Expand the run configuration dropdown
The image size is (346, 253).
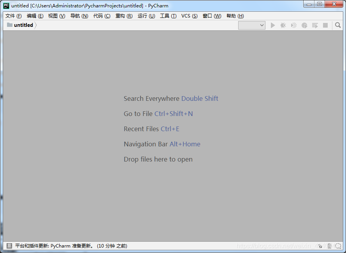pos(252,25)
